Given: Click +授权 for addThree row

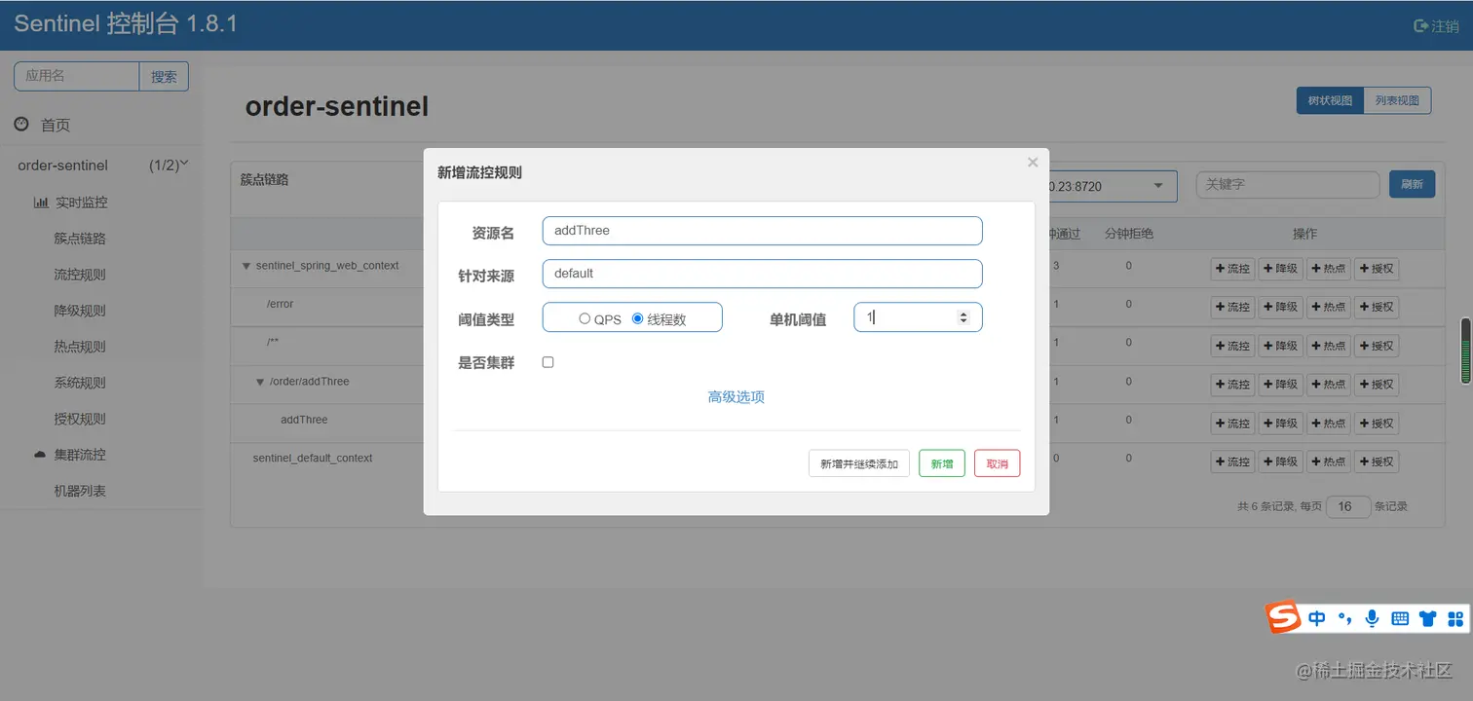Looking at the screenshot, I should click(1376, 424).
